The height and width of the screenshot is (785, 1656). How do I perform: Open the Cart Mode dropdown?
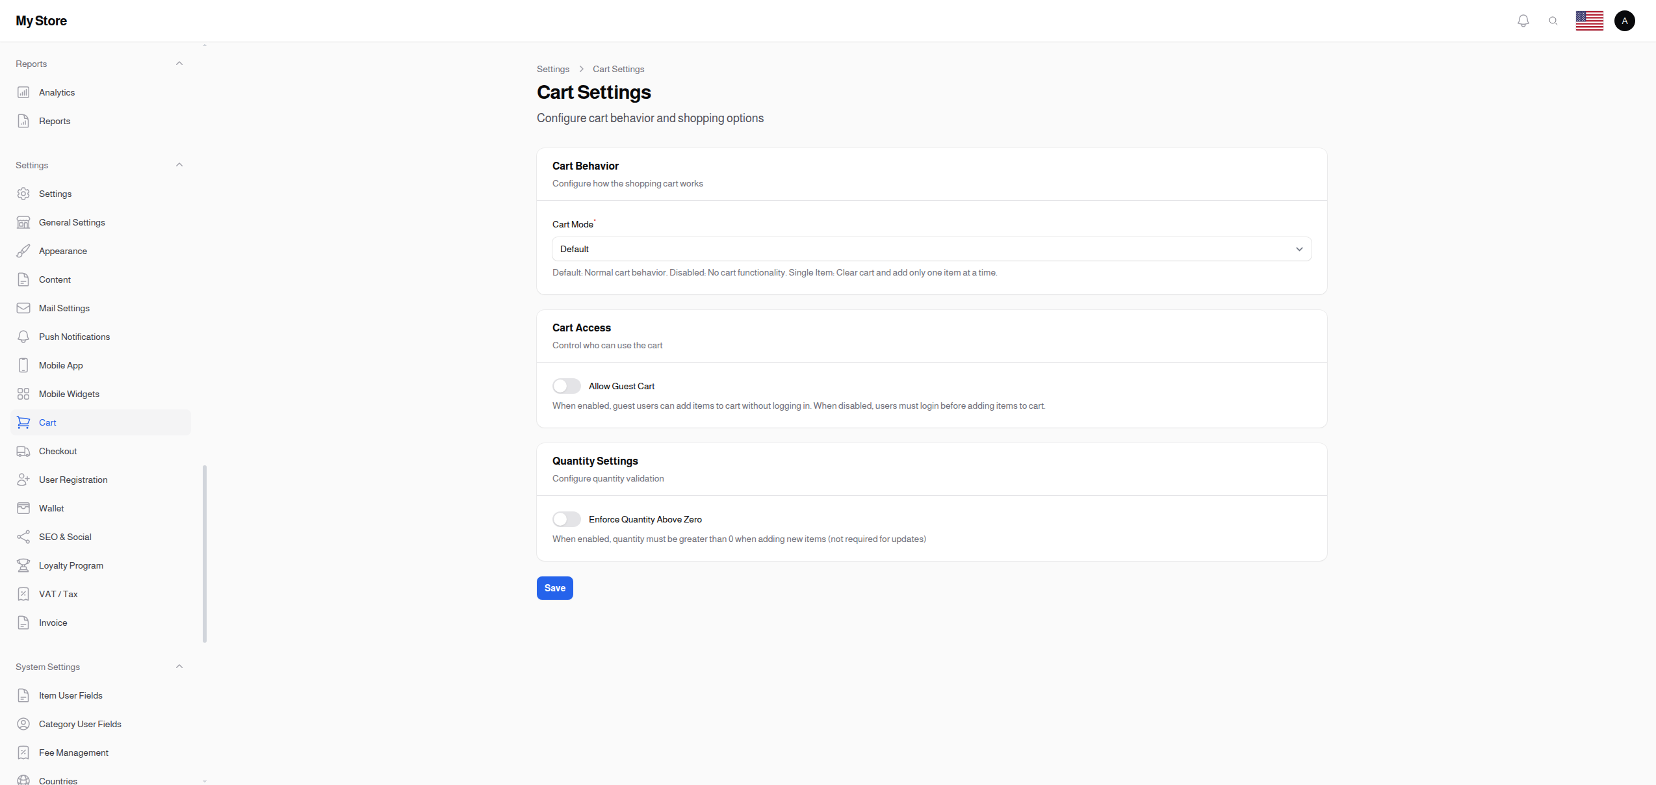[x=931, y=249]
